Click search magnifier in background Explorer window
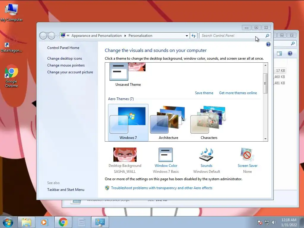Viewport: 304px width, 228px height. coord(293,43)
